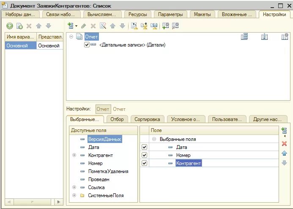Switch to the Ресурсы tab
The image size is (293, 209).
(x=138, y=14)
